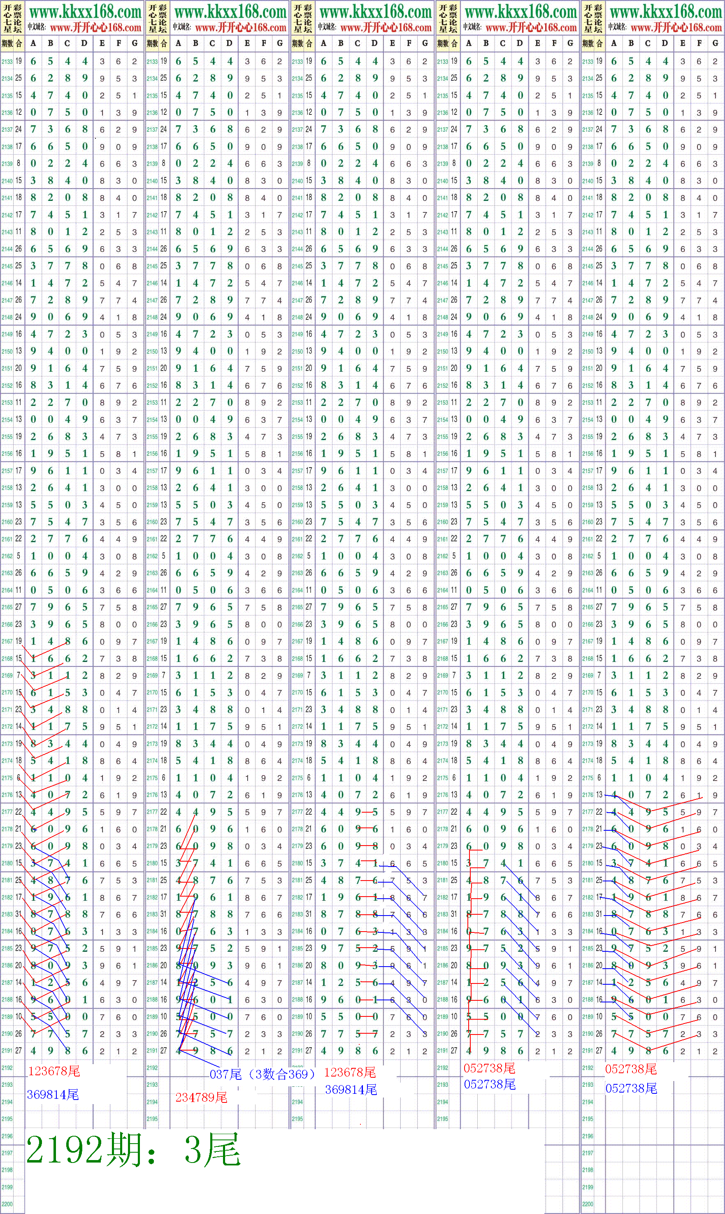Image resolution: width=725 pixels, height=1214 pixels.
Task: Click period 2191 row label in first panel
Action: point(7,1051)
